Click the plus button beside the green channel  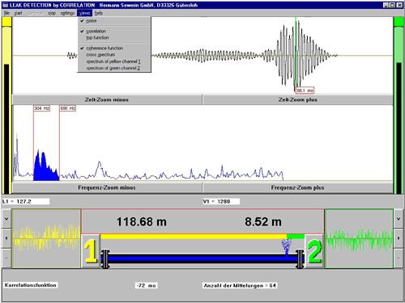point(399,238)
